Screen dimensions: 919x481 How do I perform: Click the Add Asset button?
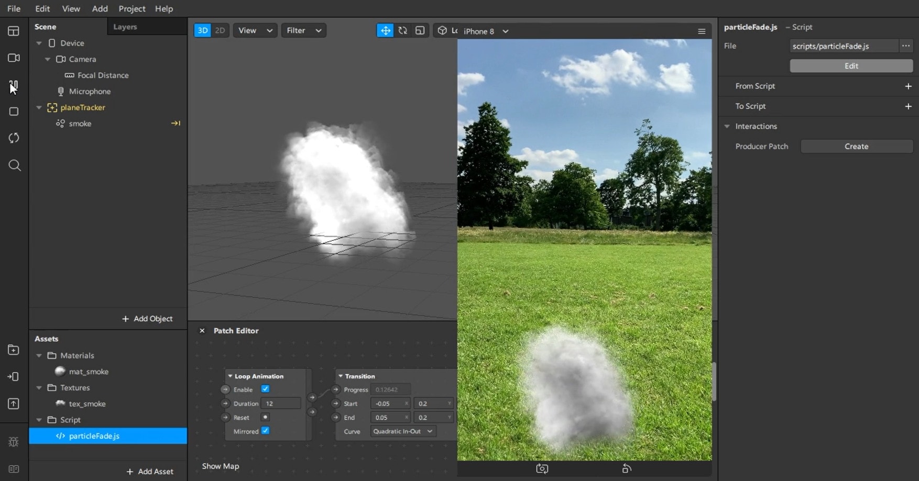click(150, 472)
